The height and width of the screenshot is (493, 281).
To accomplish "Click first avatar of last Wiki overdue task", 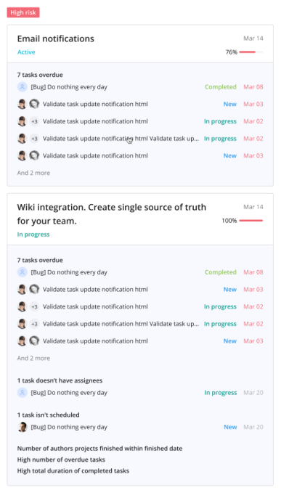I will pos(22,341).
